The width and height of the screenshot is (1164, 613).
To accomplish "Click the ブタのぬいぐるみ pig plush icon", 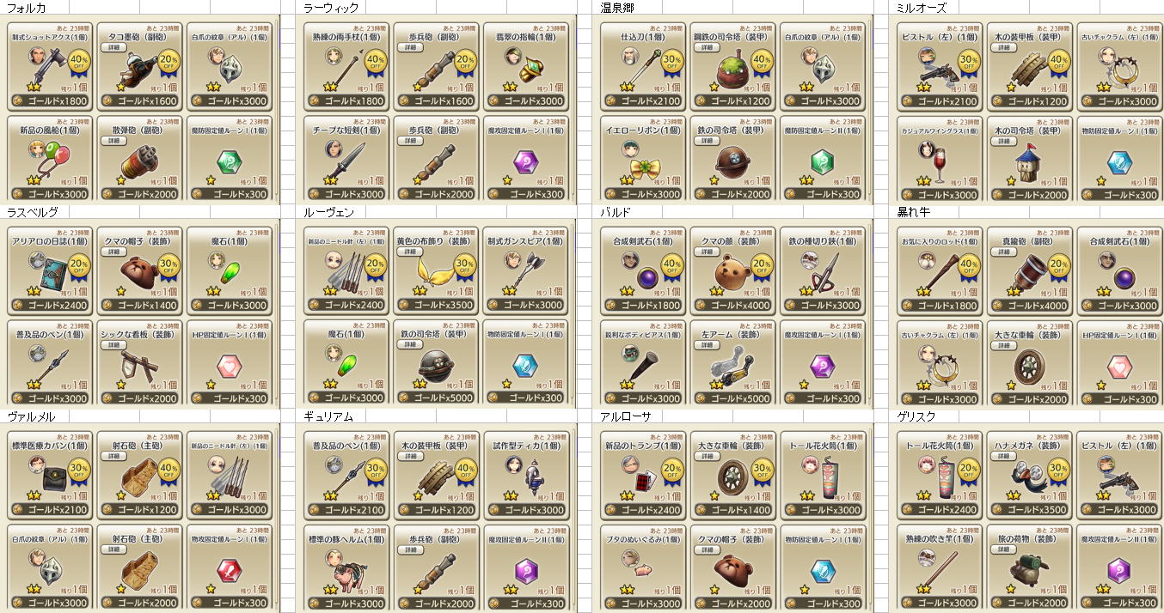I will click(640, 569).
